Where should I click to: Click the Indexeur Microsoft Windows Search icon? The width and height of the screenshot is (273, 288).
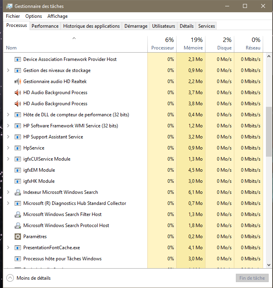18,192
